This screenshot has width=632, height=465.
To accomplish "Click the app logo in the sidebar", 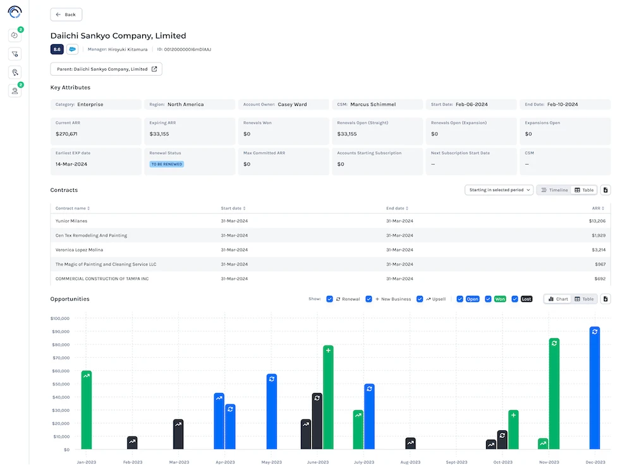I will coord(15,11).
